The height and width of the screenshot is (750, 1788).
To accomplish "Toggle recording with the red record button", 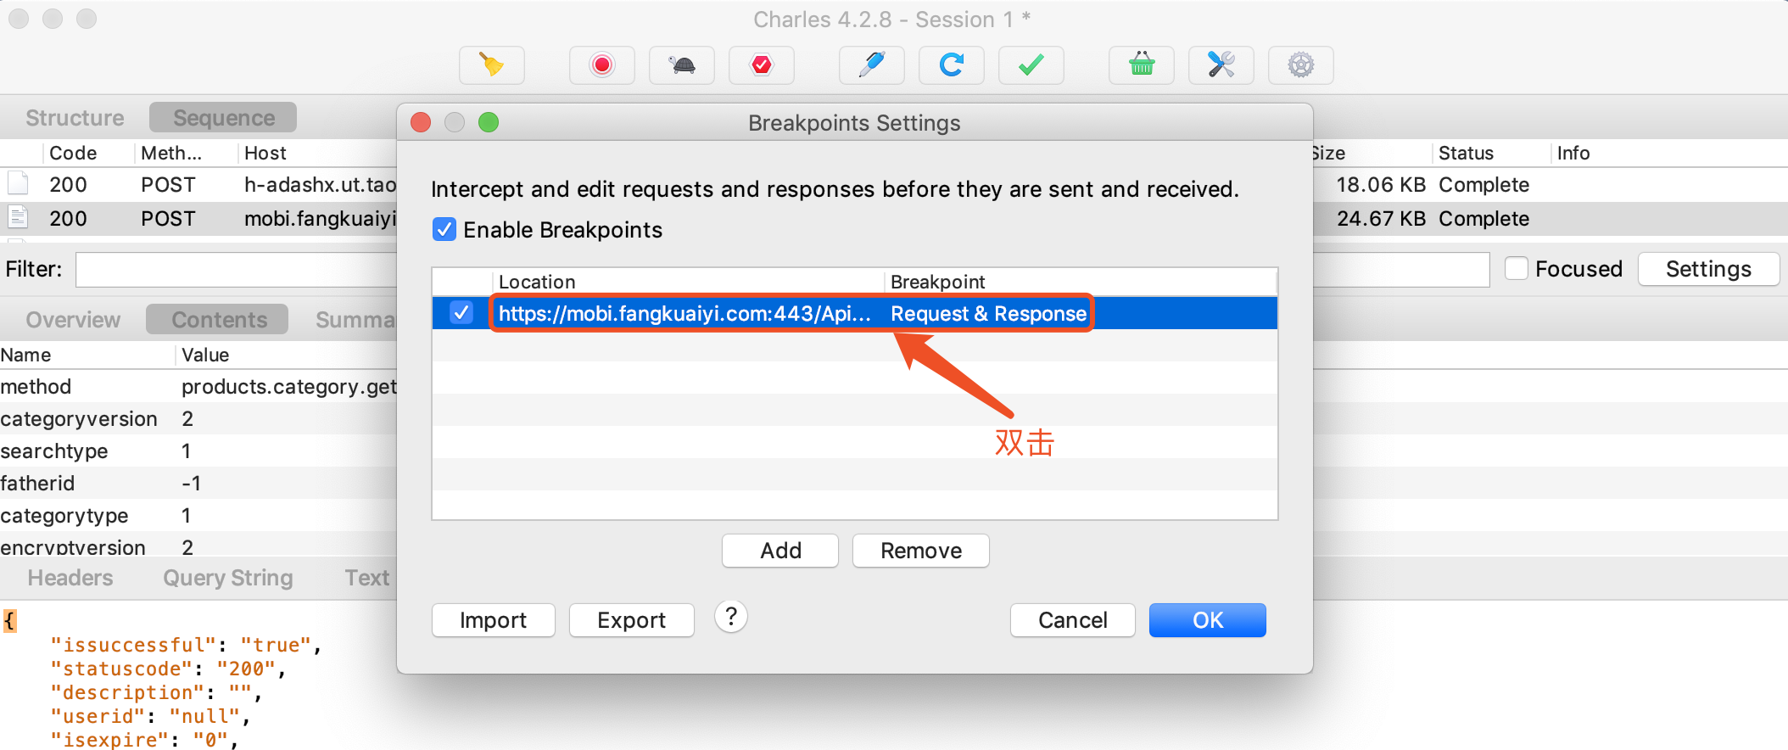I will pyautogui.click(x=602, y=65).
